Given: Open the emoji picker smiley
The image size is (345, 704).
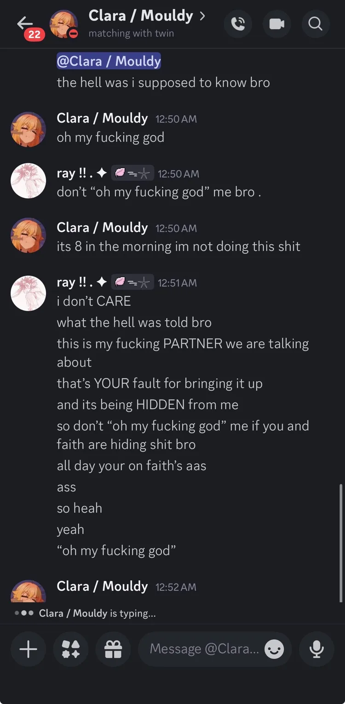Looking at the screenshot, I should [274, 649].
